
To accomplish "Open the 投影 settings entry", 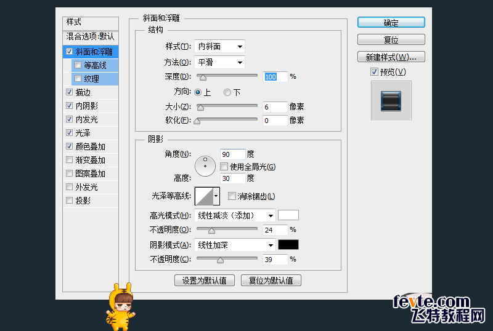I will point(91,201).
